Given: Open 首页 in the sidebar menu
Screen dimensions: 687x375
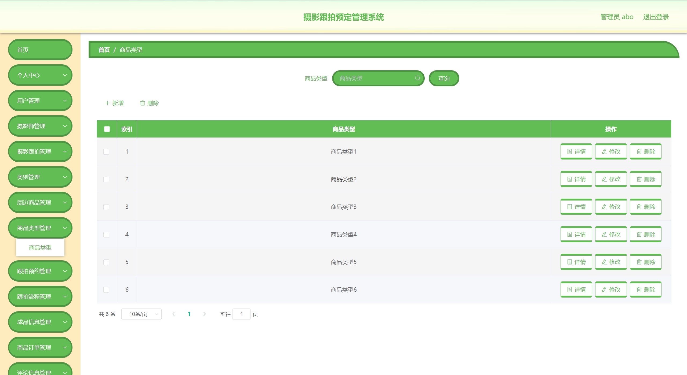Looking at the screenshot, I should click(x=40, y=50).
